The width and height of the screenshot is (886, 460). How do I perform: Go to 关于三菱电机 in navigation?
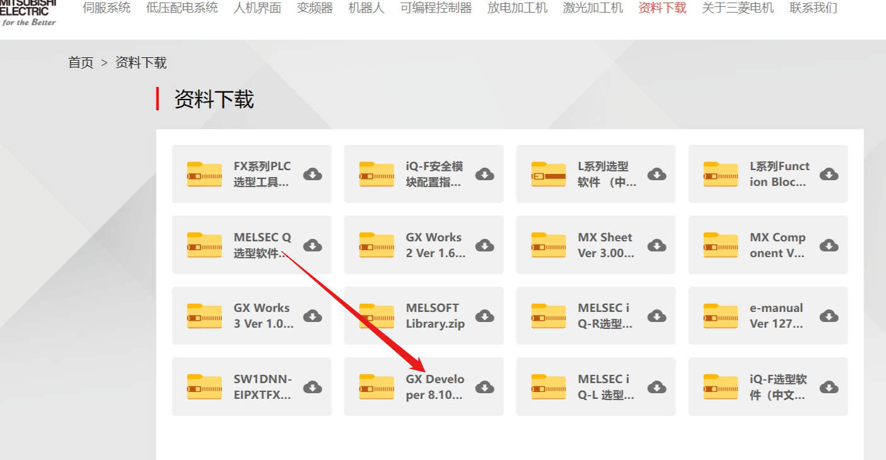[x=738, y=8]
